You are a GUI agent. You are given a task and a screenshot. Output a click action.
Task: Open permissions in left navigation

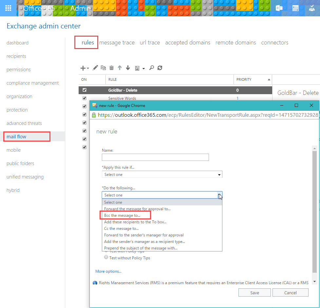[19, 70]
